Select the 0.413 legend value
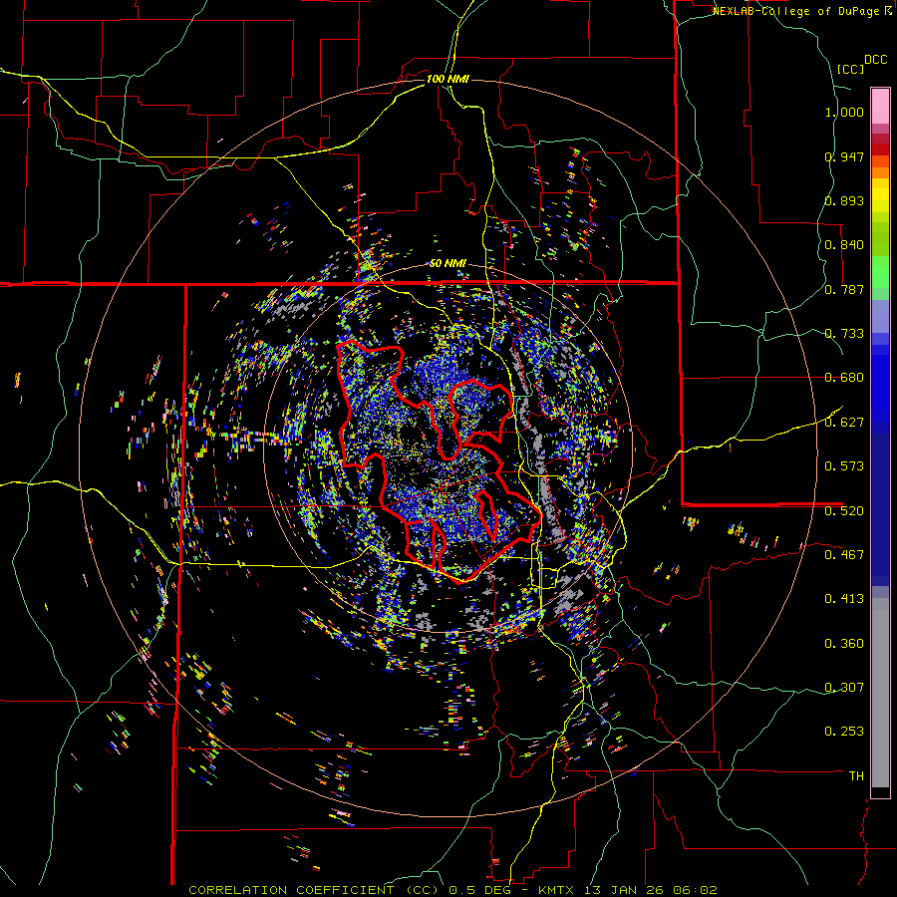 coord(844,599)
